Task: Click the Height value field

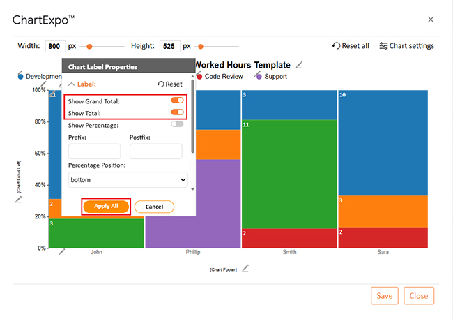Action: point(170,46)
